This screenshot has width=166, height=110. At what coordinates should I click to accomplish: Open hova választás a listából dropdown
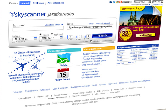tap(105, 23)
